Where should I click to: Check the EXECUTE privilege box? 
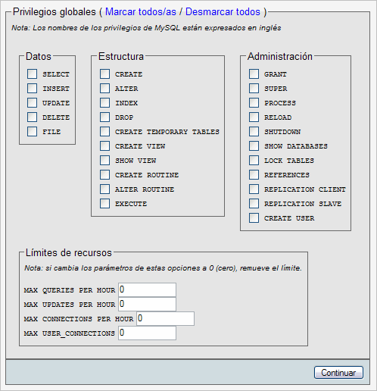point(104,204)
